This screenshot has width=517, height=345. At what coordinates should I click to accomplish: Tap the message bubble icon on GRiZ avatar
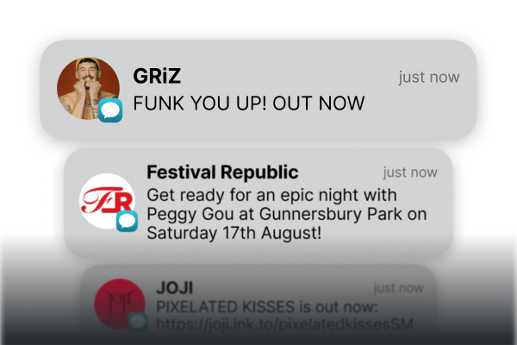pyautogui.click(x=110, y=110)
